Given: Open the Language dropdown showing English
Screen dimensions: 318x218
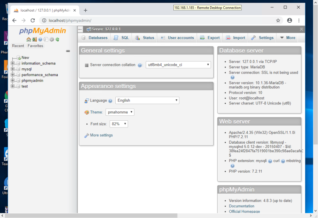Looking at the screenshot, I should tap(147, 100).
